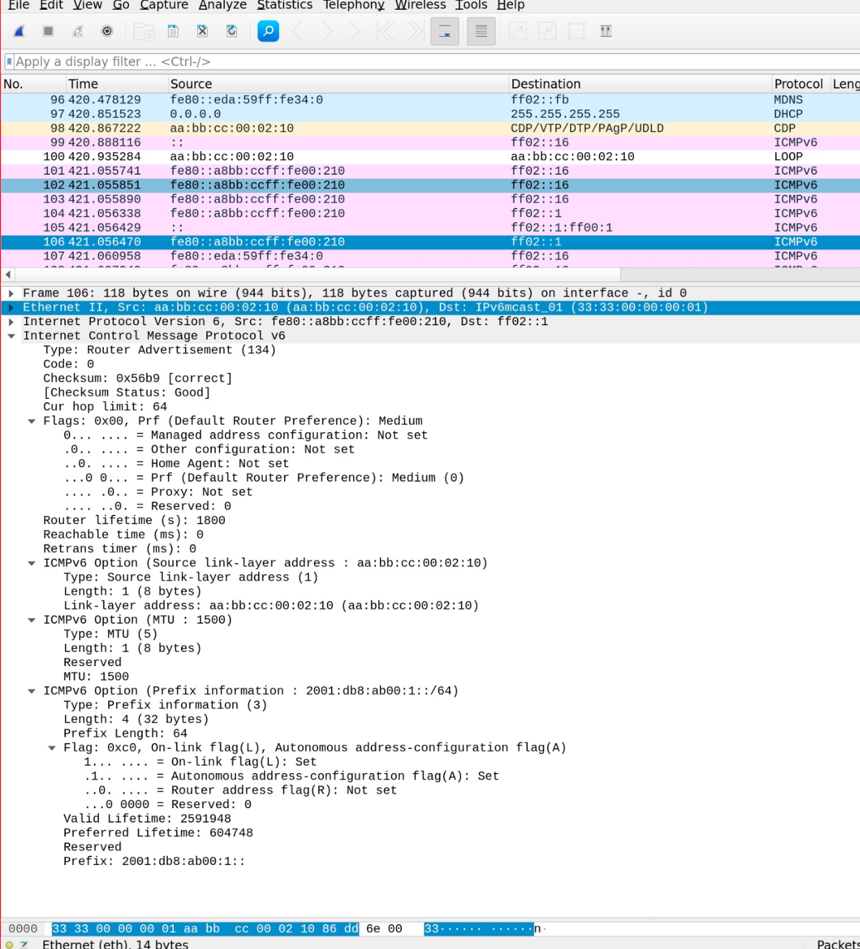Image resolution: width=860 pixels, height=949 pixels.
Task: Collapse the ICMPv6 Flags subtree
Action: 31,421
